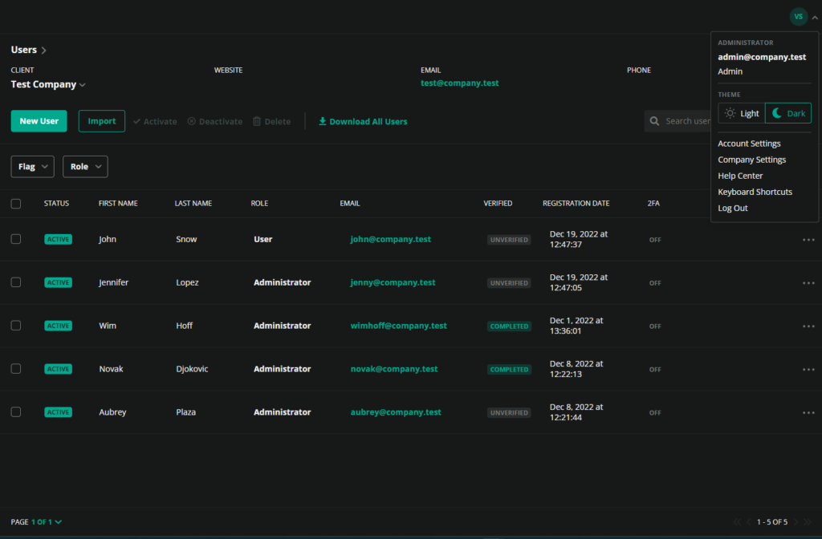The width and height of the screenshot is (822, 539).
Task: Select the checkbox for Wim Hoff
Action: (16, 326)
